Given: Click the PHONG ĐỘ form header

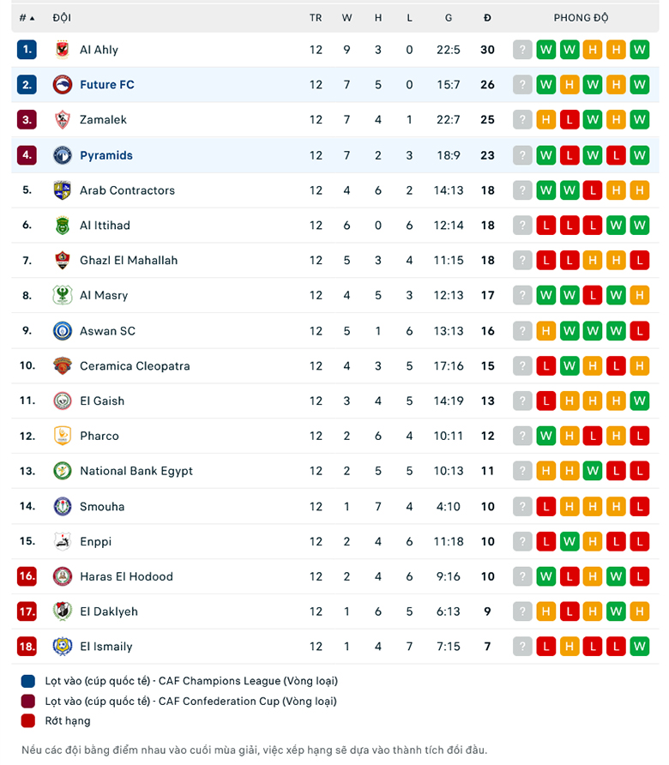Looking at the screenshot, I should (x=581, y=17).
